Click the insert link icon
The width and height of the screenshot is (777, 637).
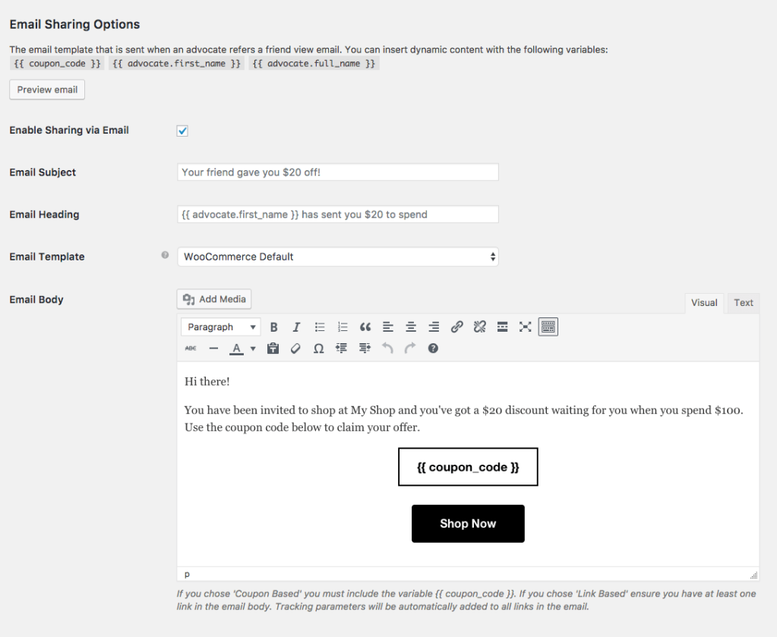[456, 327]
